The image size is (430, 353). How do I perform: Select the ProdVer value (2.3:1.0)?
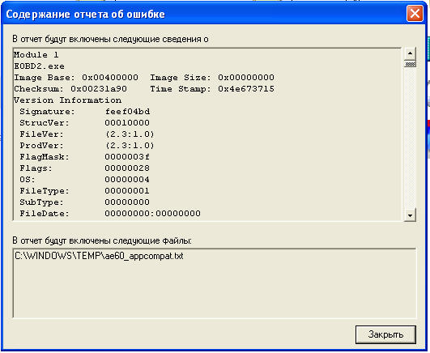[x=130, y=146]
